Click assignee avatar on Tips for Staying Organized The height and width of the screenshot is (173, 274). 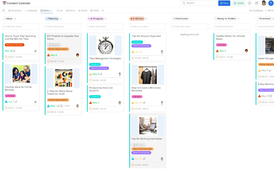click(162, 52)
